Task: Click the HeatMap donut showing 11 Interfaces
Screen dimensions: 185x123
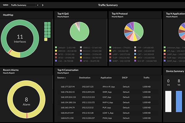Action: (20, 39)
